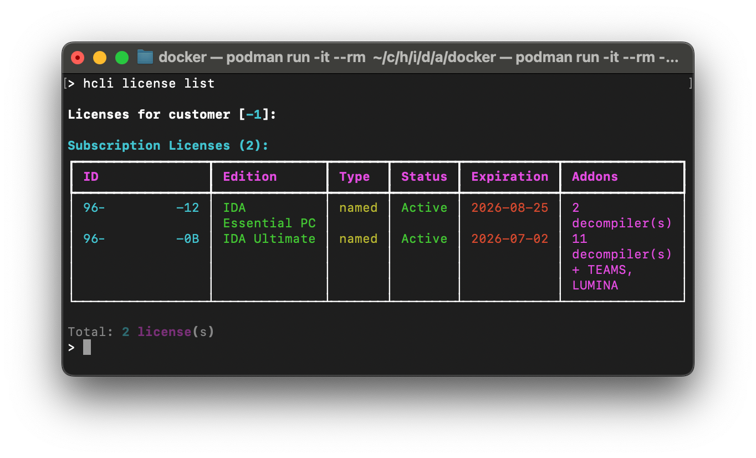
Task: Click the terminal prompt cursor block
Action: [x=87, y=347]
